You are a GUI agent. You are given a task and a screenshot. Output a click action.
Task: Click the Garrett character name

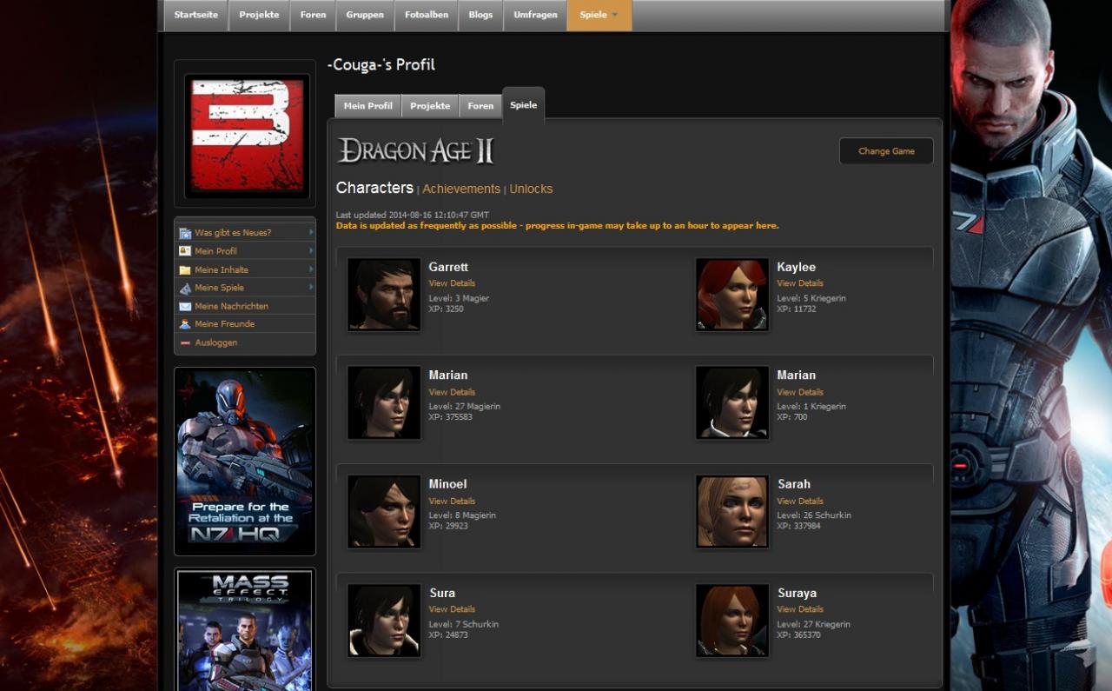[x=448, y=267]
